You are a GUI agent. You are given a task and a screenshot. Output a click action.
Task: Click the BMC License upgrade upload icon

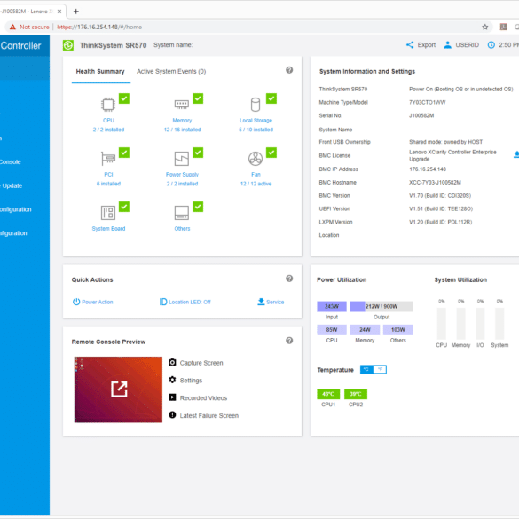pos(516,154)
